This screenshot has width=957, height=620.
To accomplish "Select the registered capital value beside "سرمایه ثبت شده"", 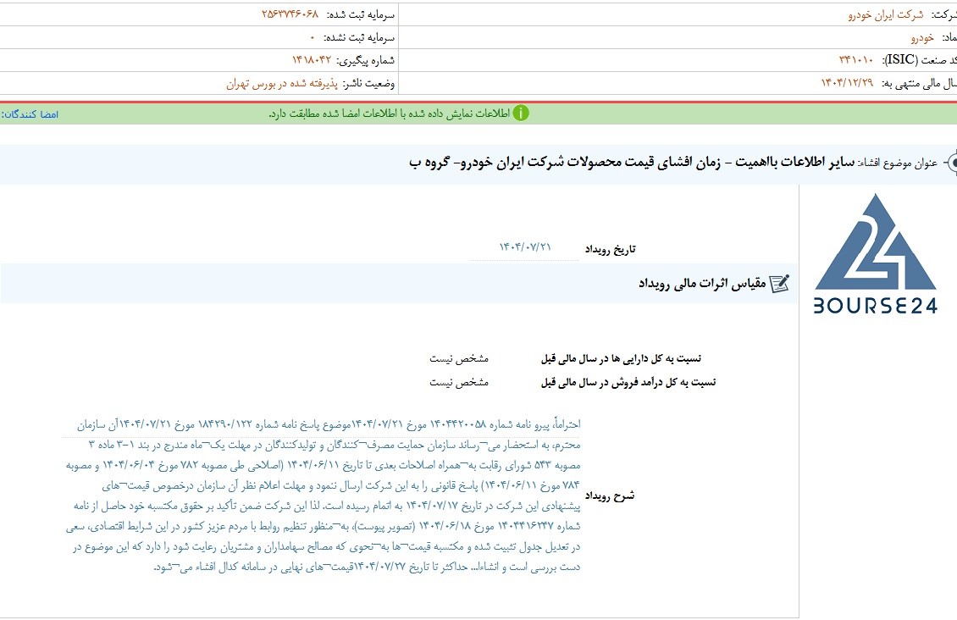I will click(x=290, y=14).
